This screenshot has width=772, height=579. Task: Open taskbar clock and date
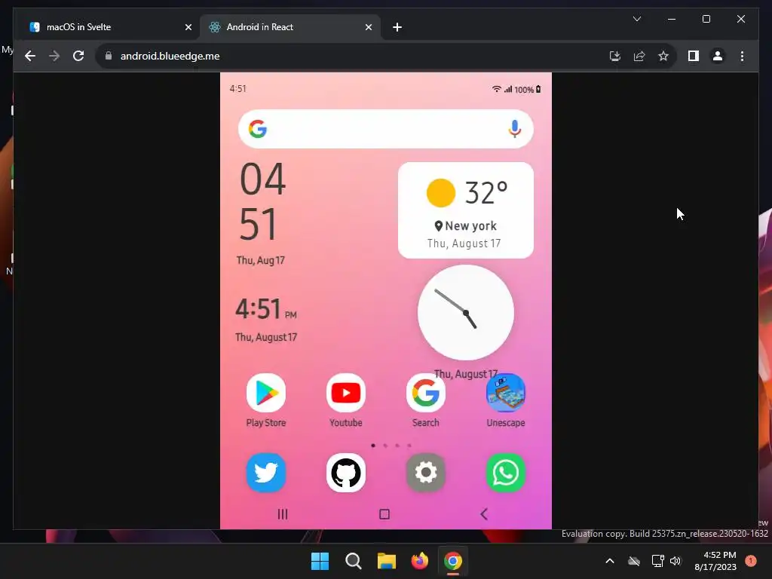tap(715, 561)
